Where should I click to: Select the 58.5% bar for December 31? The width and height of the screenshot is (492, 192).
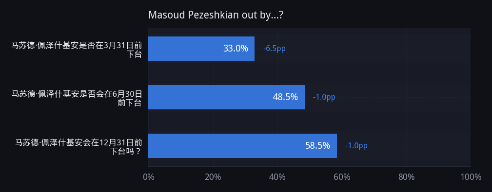(x=242, y=146)
